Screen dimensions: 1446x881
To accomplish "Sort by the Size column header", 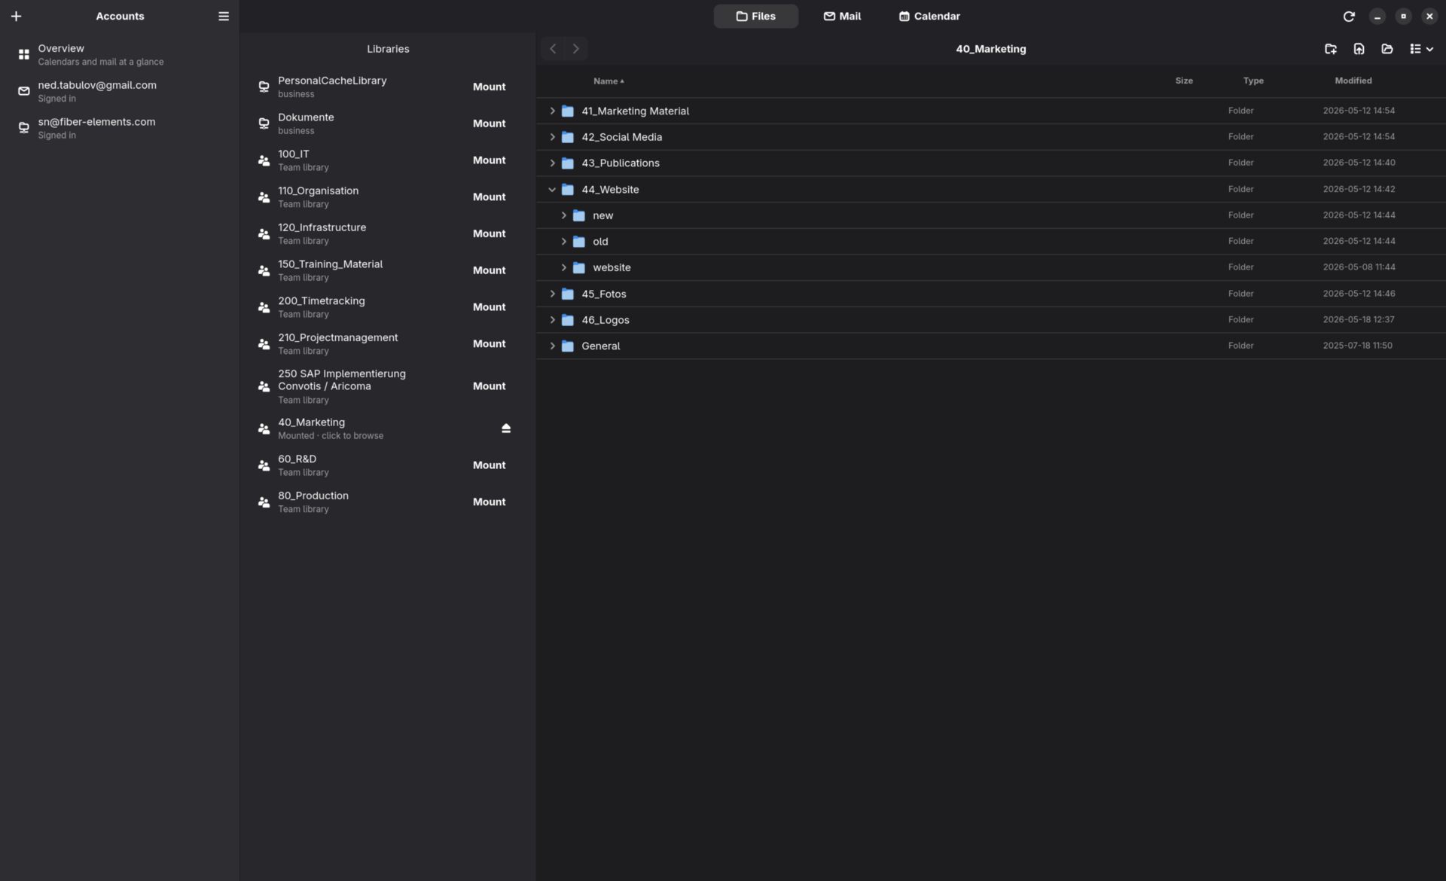I will 1184,81.
